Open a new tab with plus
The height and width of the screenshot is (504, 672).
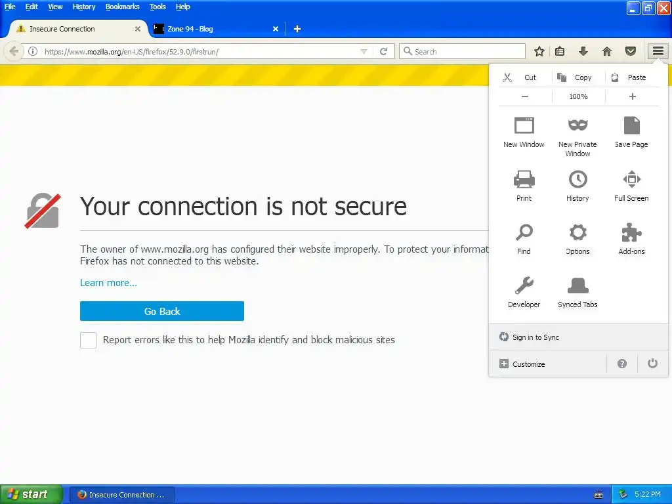pyautogui.click(x=297, y=29)
